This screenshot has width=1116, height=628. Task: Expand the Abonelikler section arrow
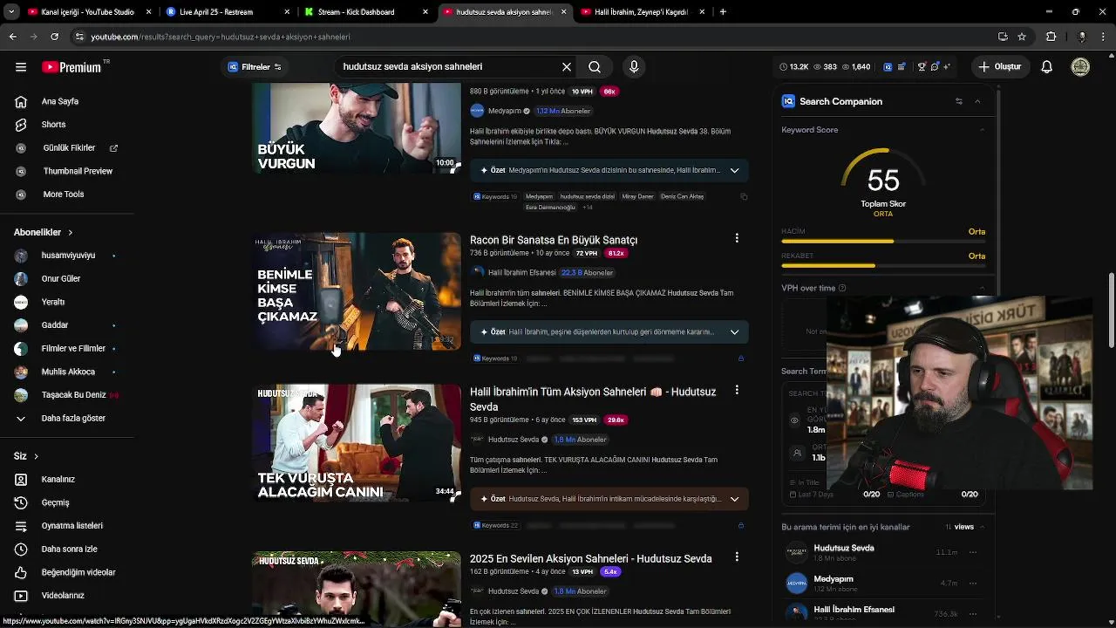click(70, 233)
